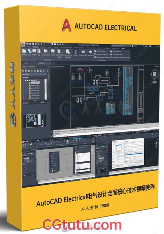Click the Zip project icon
164x234 pixels.
[x=39, y=51]
